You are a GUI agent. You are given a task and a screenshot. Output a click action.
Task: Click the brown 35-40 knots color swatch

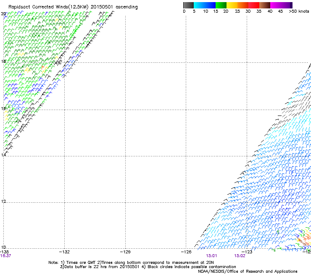265,5
